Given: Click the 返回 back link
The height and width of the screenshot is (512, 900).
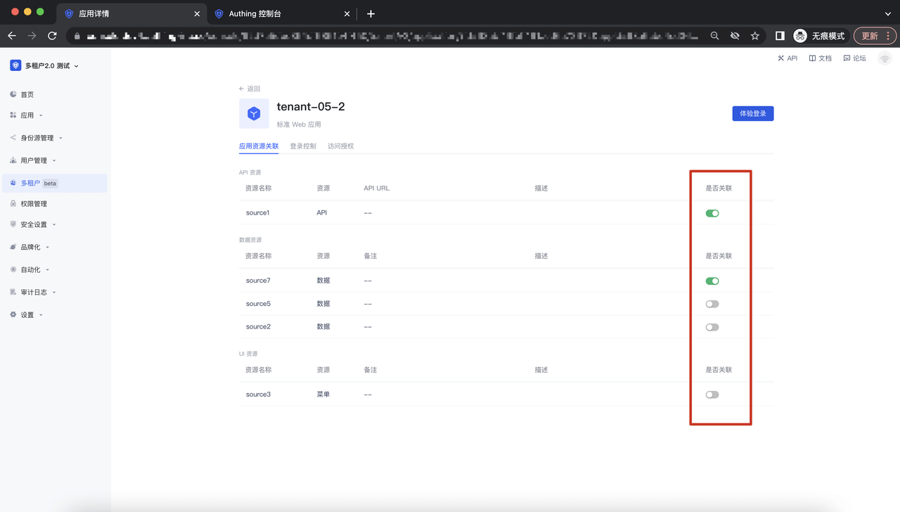Looking at the screenshot, I should click(250, 89).
